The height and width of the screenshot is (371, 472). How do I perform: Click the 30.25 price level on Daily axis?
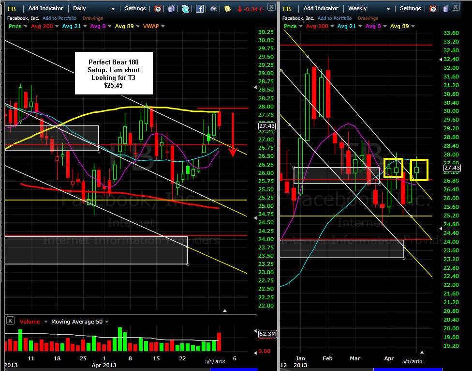click(266, 32)
